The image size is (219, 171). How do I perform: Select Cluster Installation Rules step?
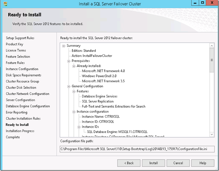(23, 118)
